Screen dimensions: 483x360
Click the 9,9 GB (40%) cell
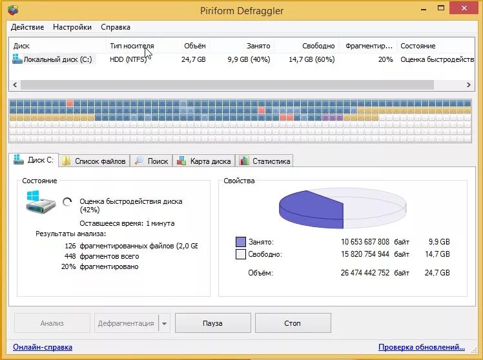(x=249, y=59)
